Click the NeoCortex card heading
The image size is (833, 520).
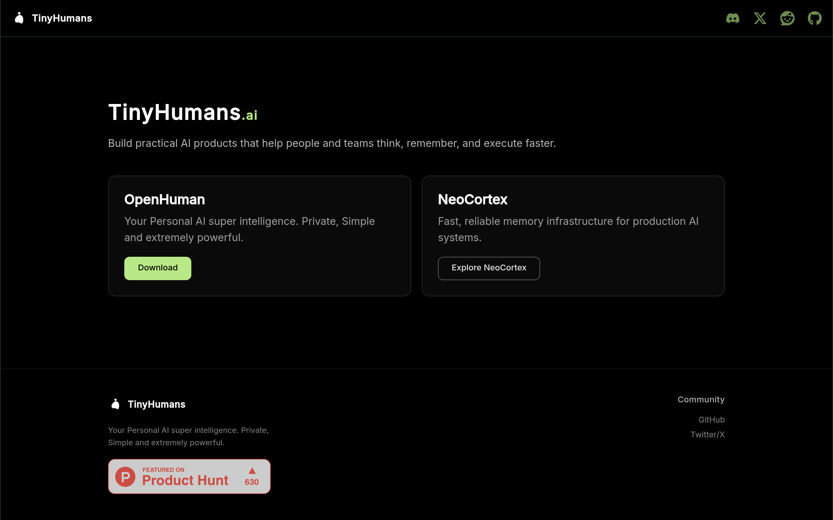[x=472, y=200]
